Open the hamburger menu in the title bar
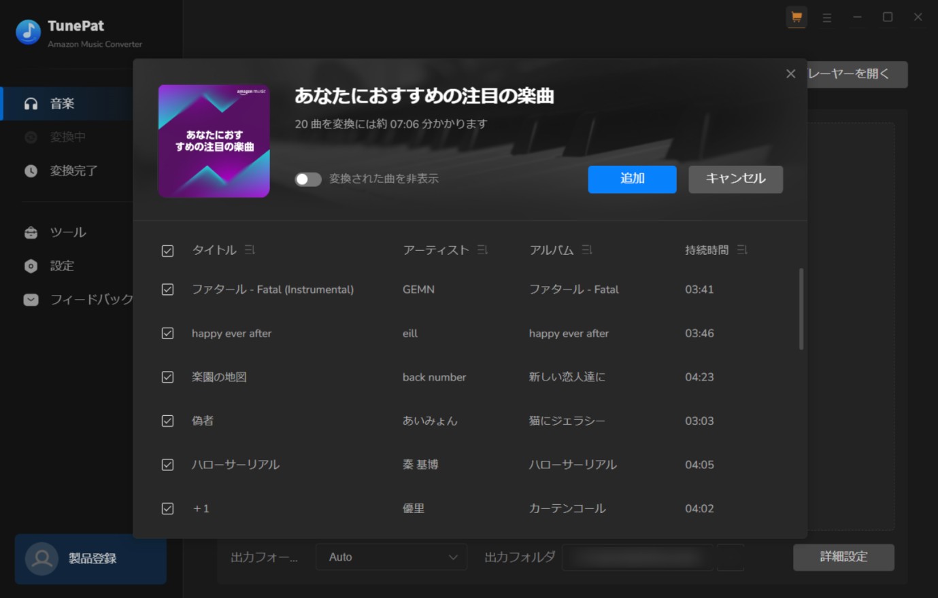 [826, 17]
